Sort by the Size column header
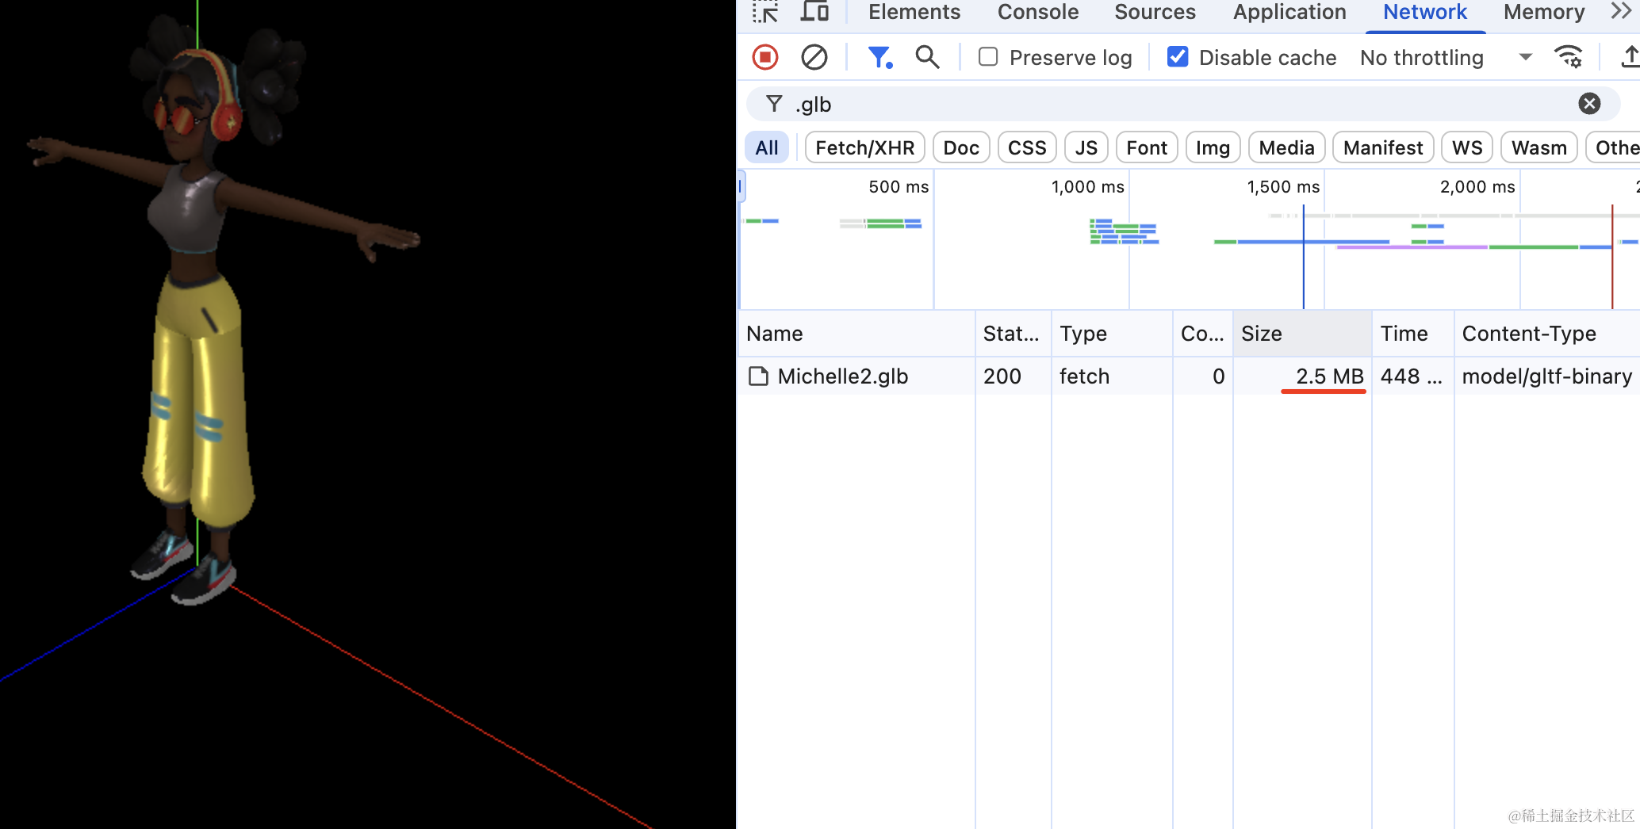The height and width of the screenshot is (829, 1640). coord(1302,334)
